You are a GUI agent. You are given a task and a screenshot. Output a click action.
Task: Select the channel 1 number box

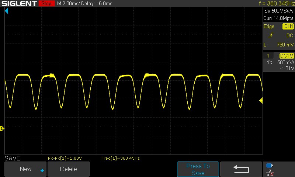[x=268, y=56]
